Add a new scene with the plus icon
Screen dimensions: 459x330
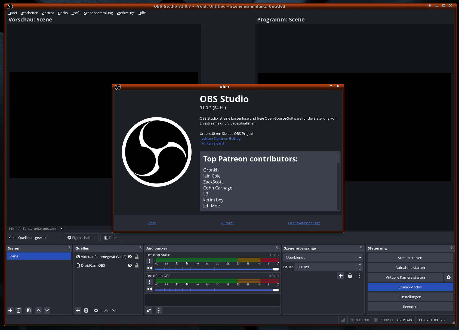pyautogui.click(x=10, y=310)
